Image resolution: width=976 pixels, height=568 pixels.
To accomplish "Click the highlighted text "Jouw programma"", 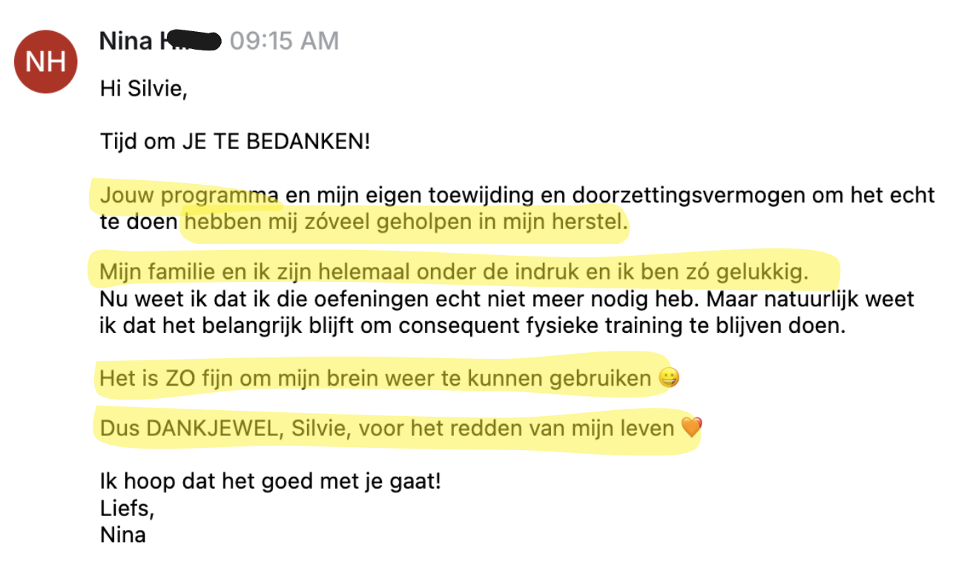I will [188, 196].
